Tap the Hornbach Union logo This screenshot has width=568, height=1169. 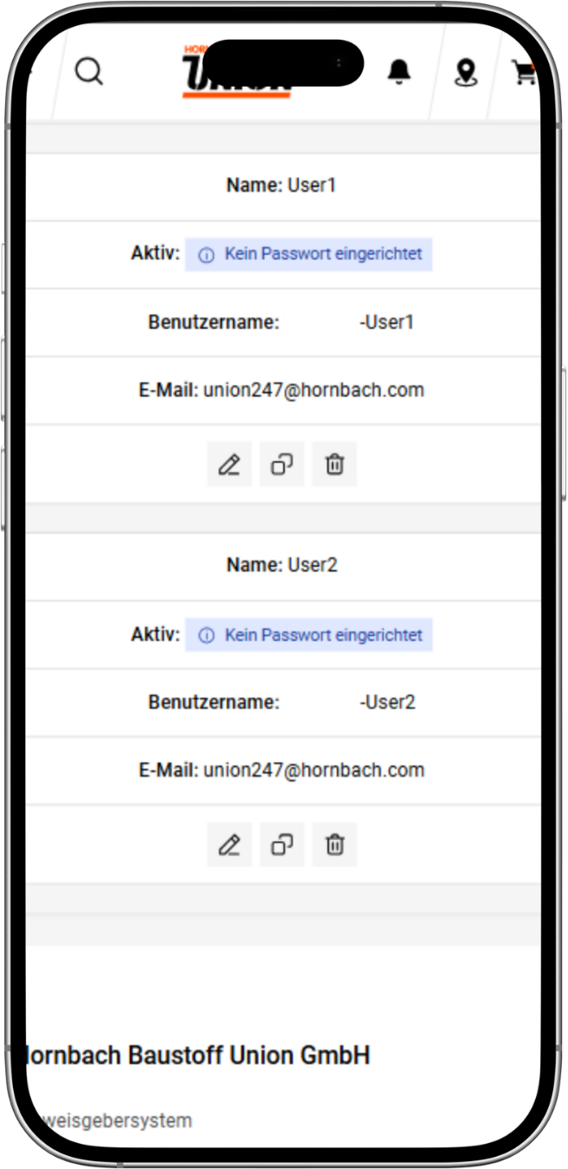[236, 73]
